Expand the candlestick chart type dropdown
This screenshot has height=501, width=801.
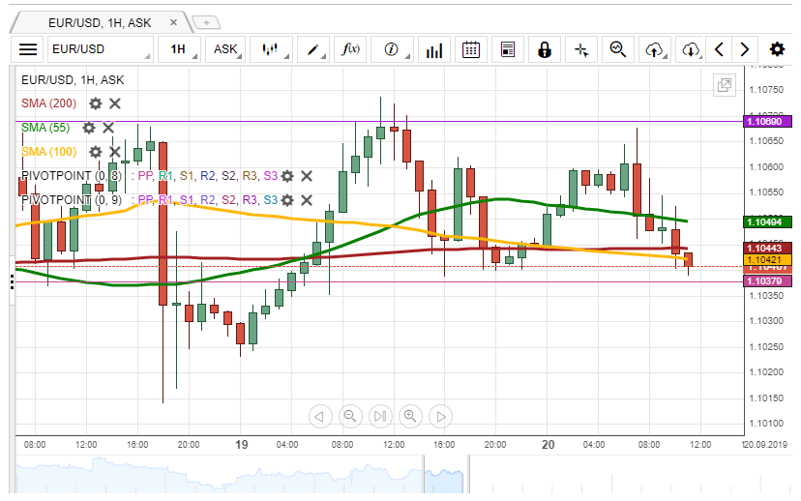click(272, 49)
